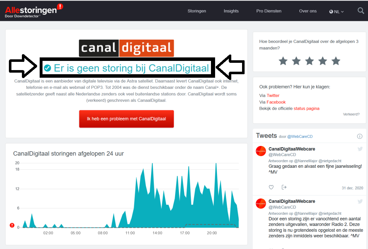Like the 'Graag gedaan' tweet

point(271,187)
